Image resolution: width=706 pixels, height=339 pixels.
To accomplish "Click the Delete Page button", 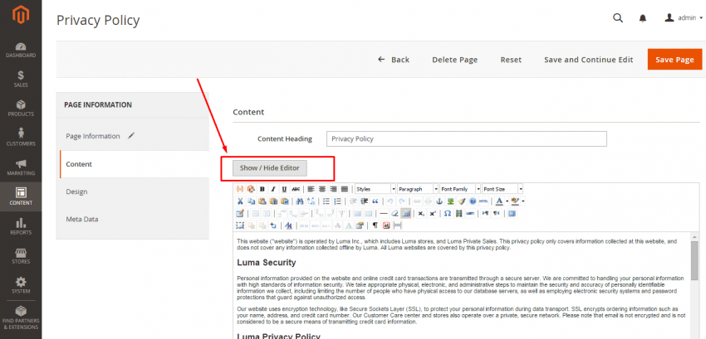I will click(455, 60).
